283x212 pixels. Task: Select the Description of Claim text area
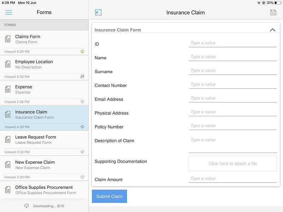coord(233,145)
